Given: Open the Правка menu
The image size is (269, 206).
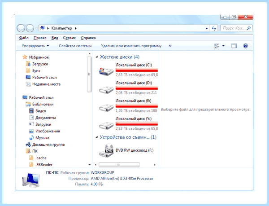Looking at the screenshot, I should (x=40, y=38).
